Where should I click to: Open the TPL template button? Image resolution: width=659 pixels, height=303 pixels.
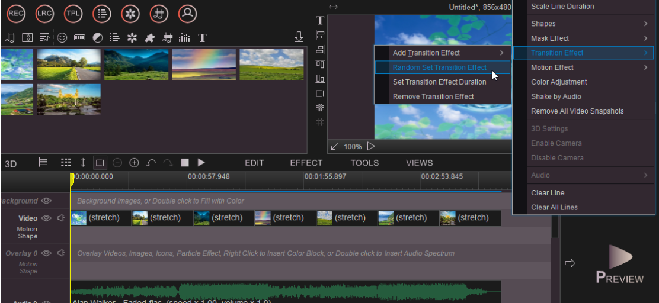73,14
